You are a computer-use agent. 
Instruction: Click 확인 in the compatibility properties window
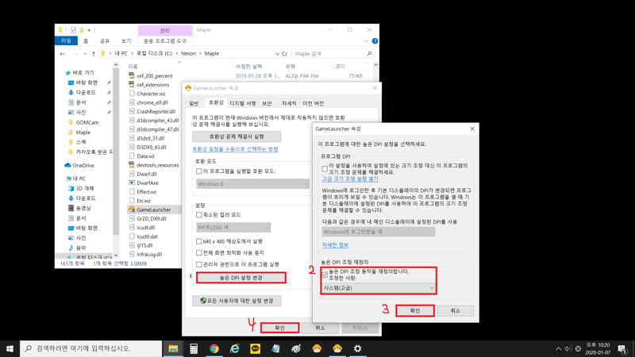(280, 328)
